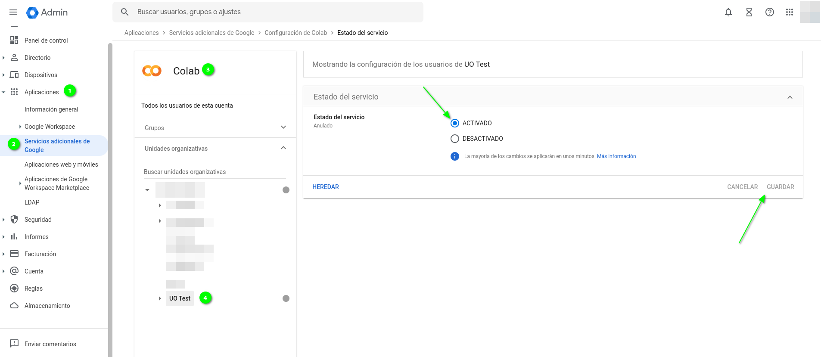
Task: Expand the Google Workspace submenu arrow
Action: pyautogui.click(x=20, y=126)
